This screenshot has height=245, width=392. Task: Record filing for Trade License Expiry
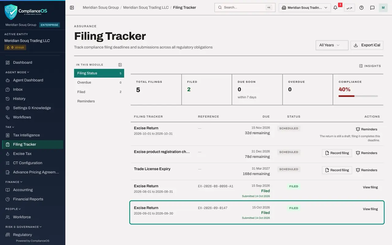pyautogui.click(x=337, y=170)
